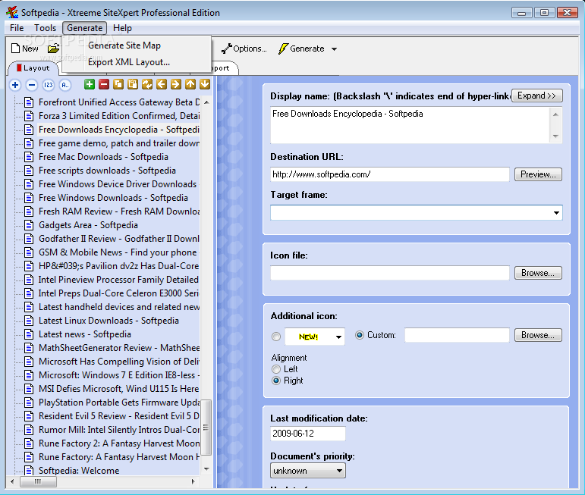Click the tree list scroll-up arrow
The height and width of the screenshot is (495, 585).
coord(206,102)
